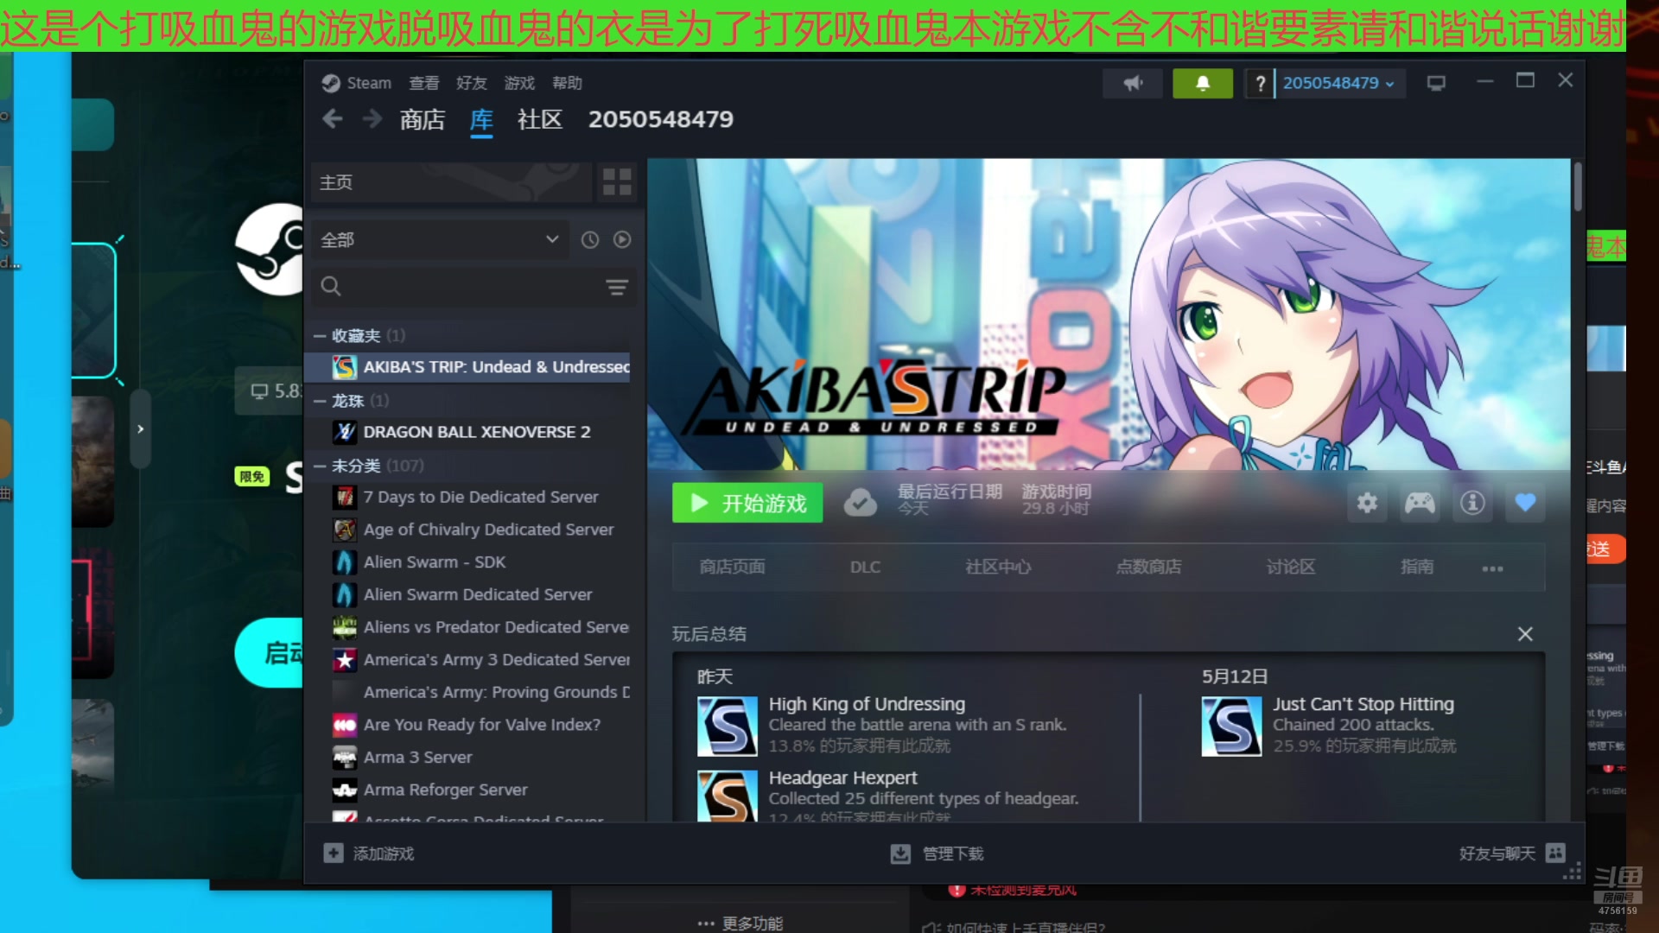The width and height of the screenshot is (1659, 933).
Task: Open controller layout icon
Action: click(x=1420, y=503)
